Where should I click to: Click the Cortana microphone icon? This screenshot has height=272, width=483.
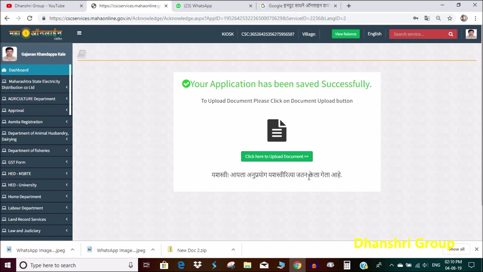[131, 265]
